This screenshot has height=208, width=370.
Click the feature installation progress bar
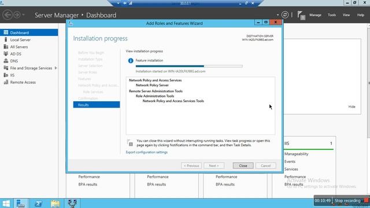(x=189, y=66)
